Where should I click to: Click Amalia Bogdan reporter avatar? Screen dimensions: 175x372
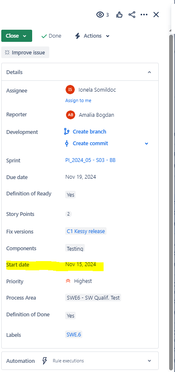[x=71, y=115]
